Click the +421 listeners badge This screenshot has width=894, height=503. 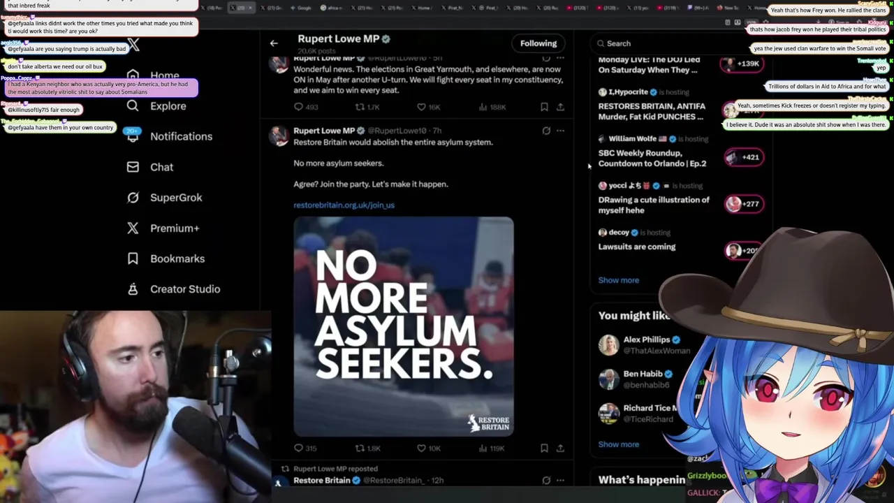click(743, 157)
